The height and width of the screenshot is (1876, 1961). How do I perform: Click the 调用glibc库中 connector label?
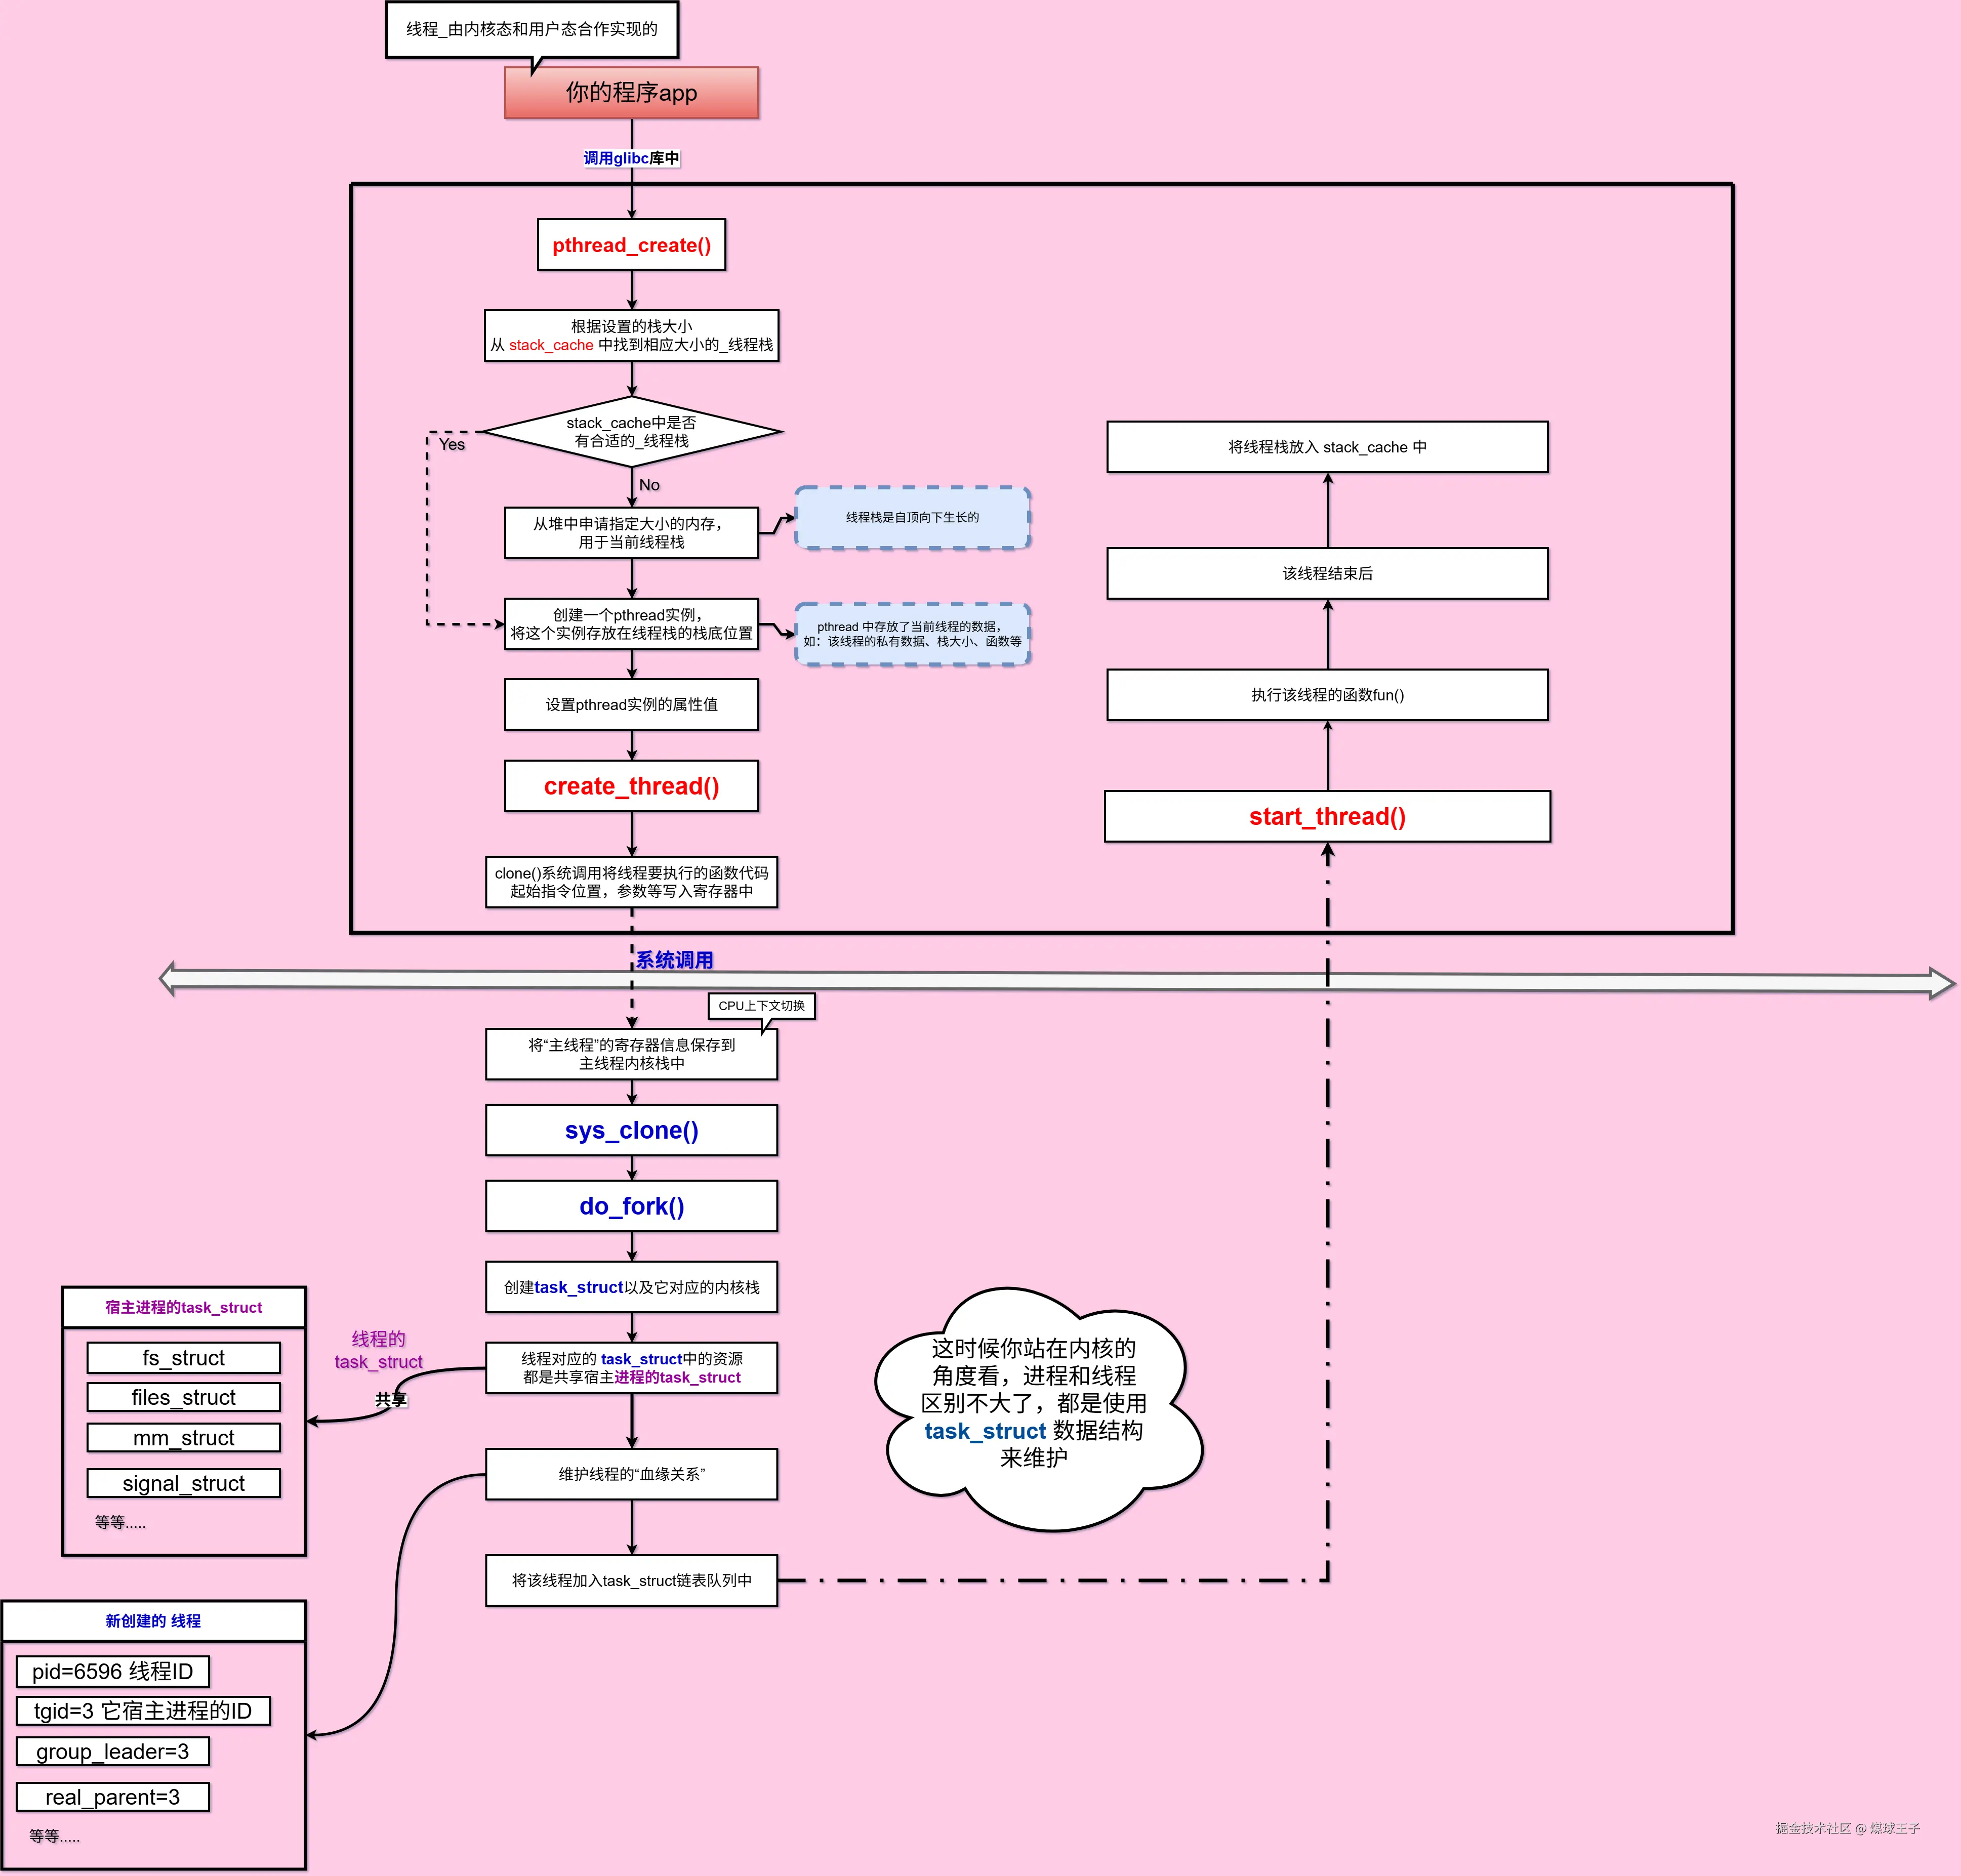(x=631, y=158)
